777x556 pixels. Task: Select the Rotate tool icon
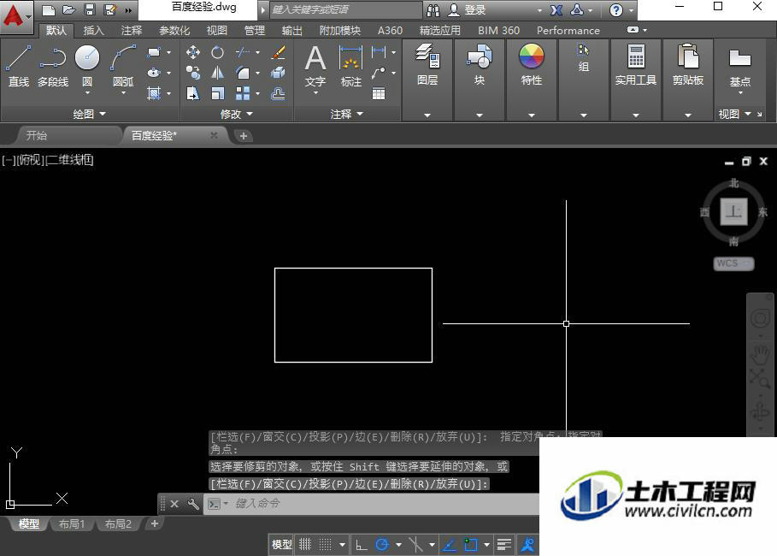tap(217, 52)
